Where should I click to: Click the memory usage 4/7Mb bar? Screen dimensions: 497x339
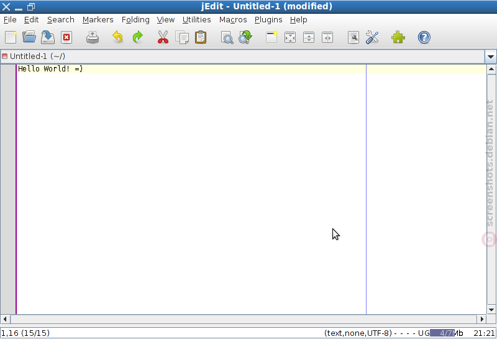pyautogui.click(x=447, y=333)
